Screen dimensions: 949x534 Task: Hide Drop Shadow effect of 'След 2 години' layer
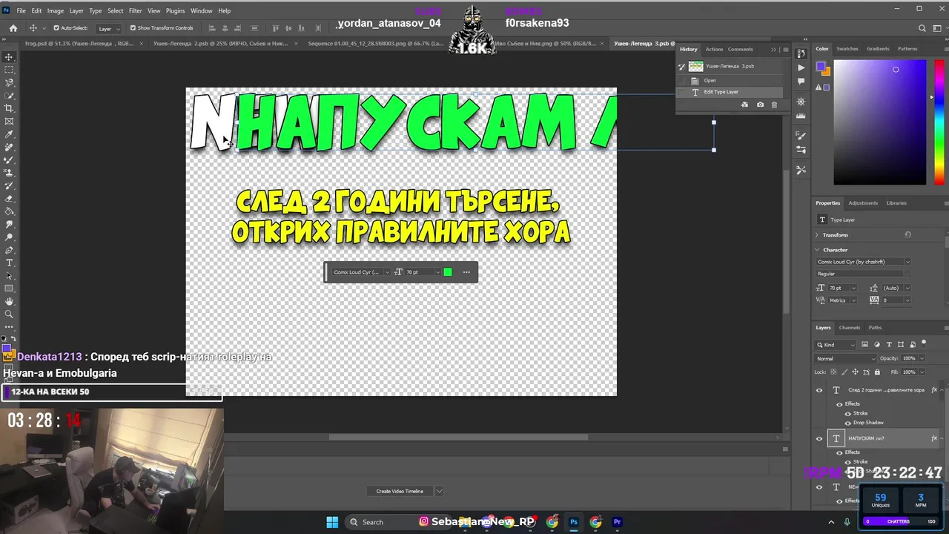(847, 423)
